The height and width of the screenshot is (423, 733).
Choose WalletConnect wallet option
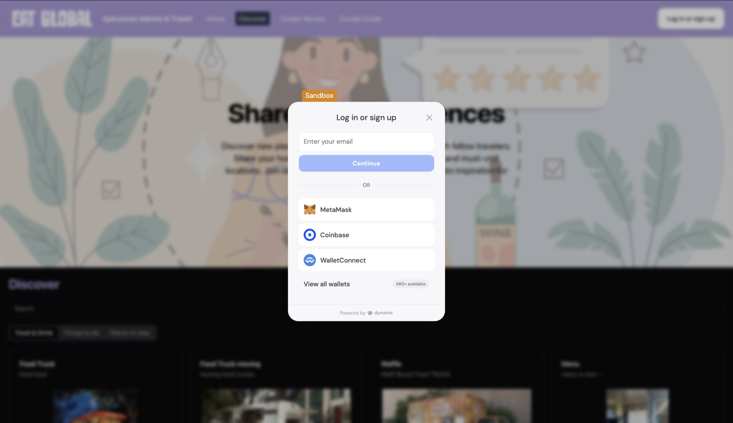[366, 260]
